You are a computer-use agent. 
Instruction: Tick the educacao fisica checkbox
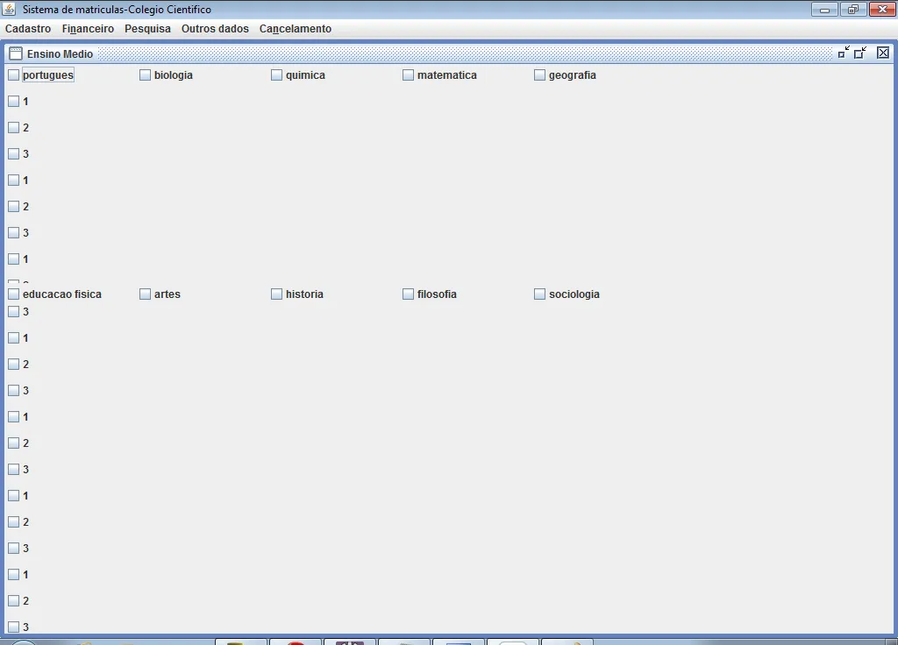click(x=14, y=294)
